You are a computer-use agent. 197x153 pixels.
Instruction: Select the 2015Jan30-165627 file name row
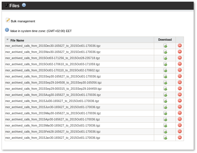point(53,138)
